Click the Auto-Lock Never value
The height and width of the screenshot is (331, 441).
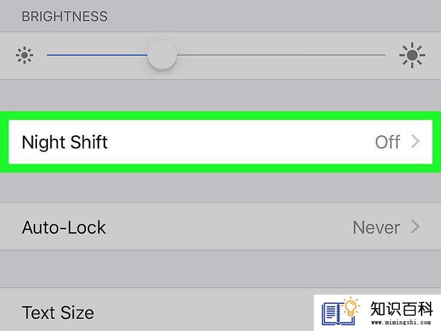[377, 227]
